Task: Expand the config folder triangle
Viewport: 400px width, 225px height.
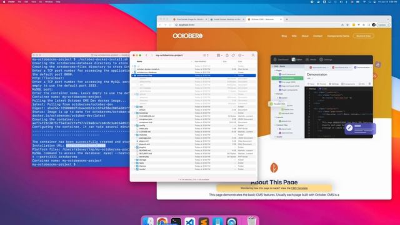Action: click(135, 126)
